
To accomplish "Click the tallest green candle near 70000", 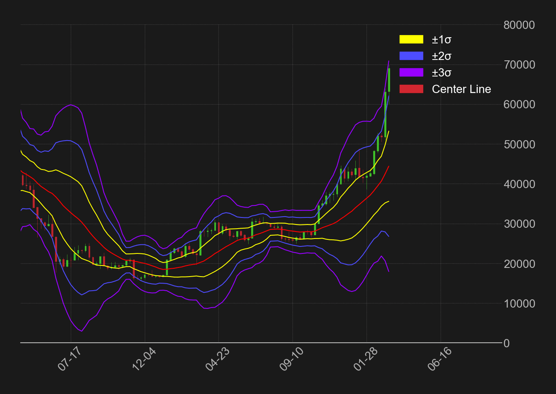I will tap(389, 80).
